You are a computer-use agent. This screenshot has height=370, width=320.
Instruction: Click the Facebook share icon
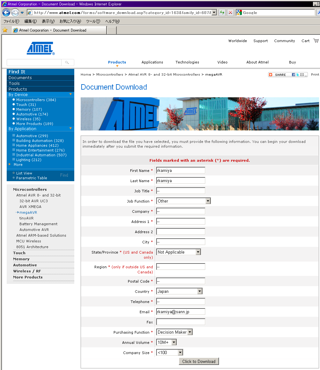coord(293,75)
